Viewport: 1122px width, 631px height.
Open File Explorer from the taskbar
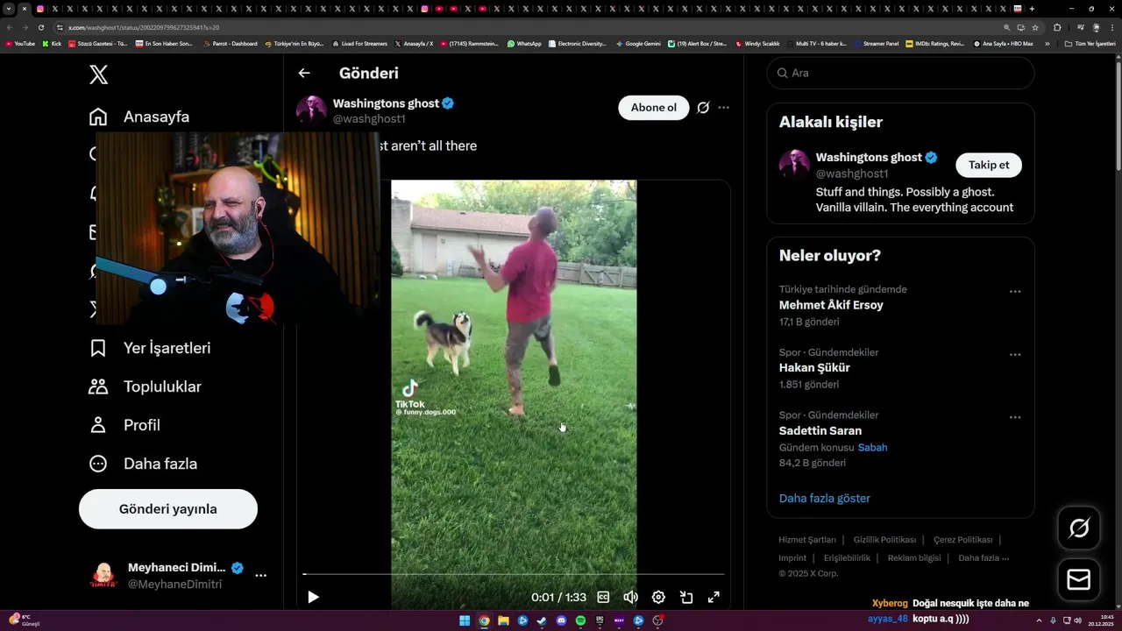(x=503, y=621)
